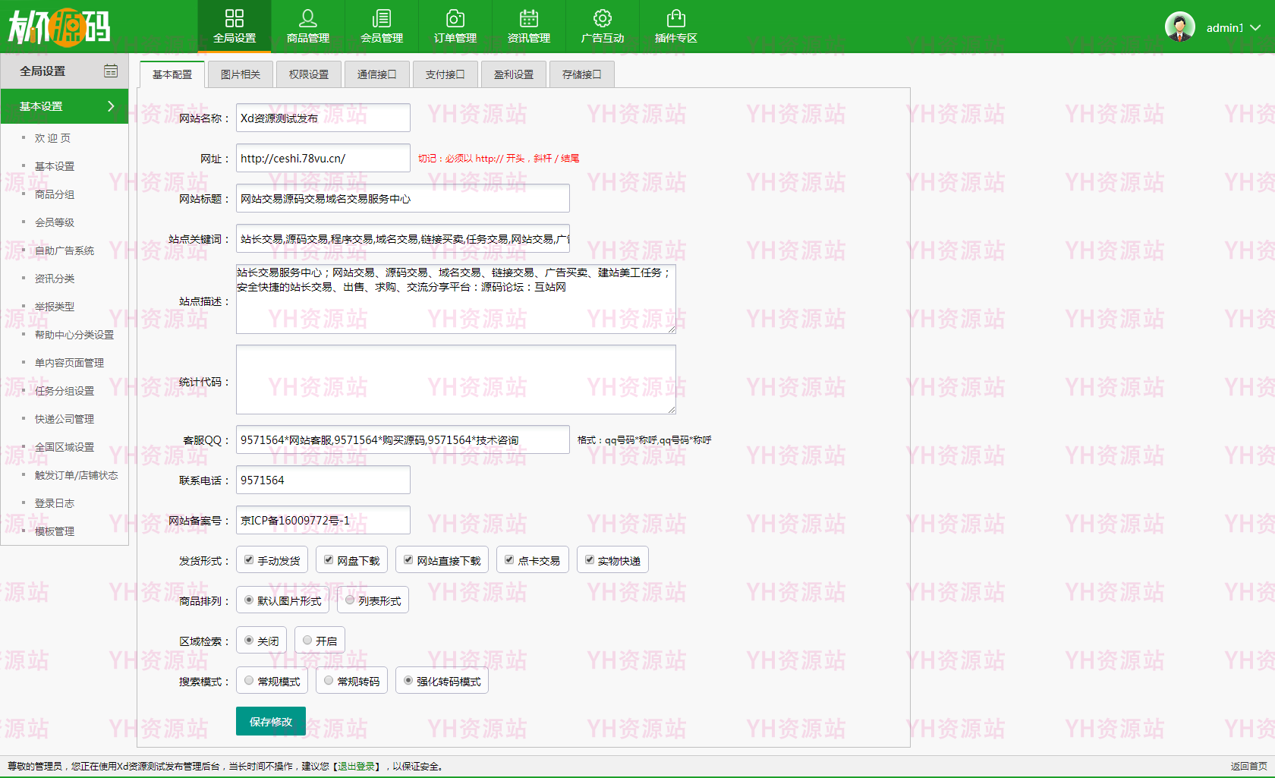Click the 退出登录 logout link
The width and height of the screenshot is (1275, 778).
pos(356,767)
